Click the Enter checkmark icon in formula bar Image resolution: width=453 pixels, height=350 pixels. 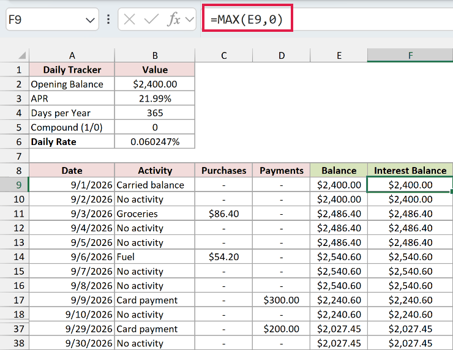[x=151, y=20]
